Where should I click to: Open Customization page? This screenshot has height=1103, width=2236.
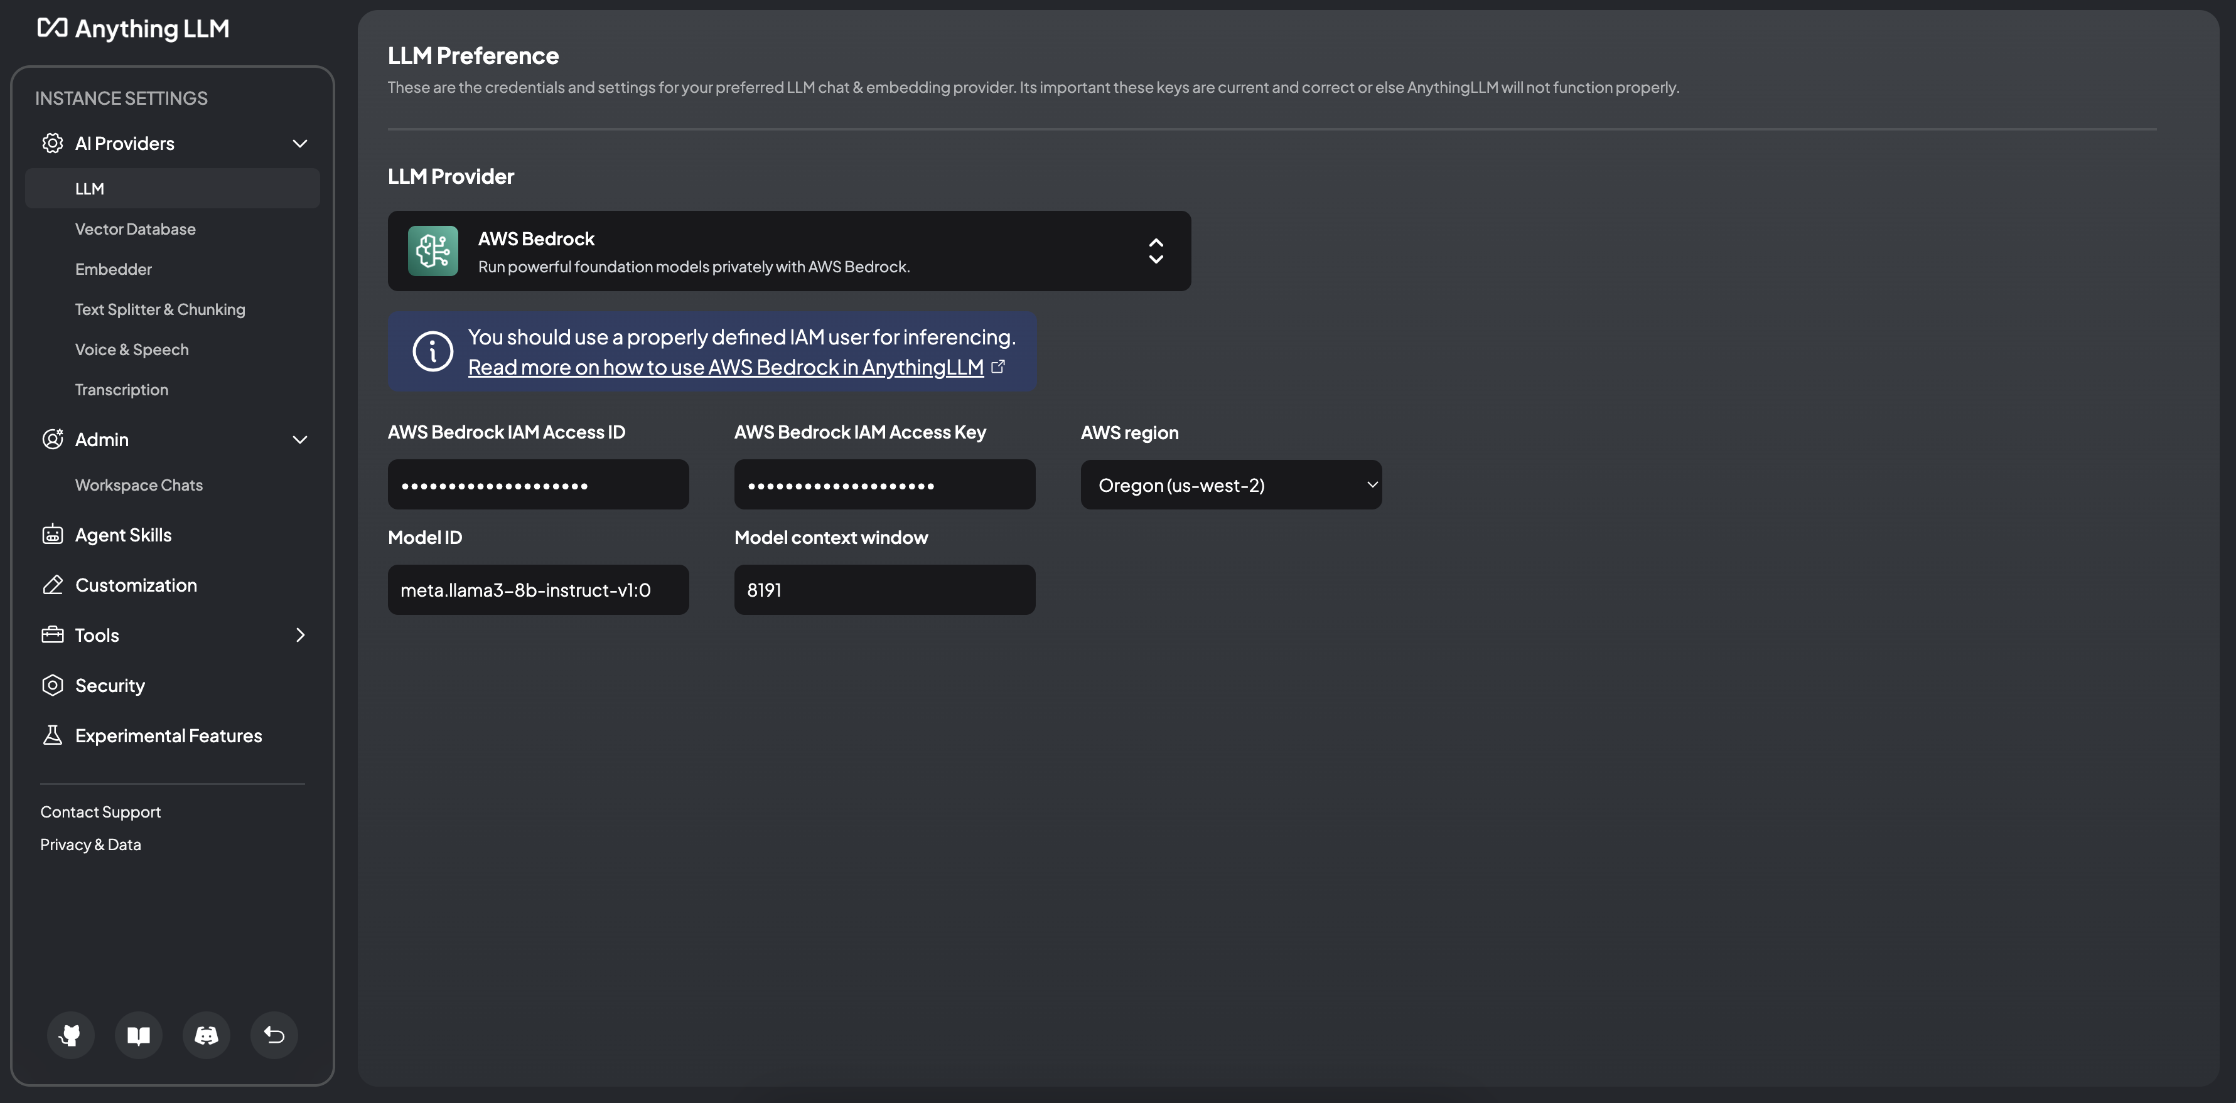pos(136,585)
